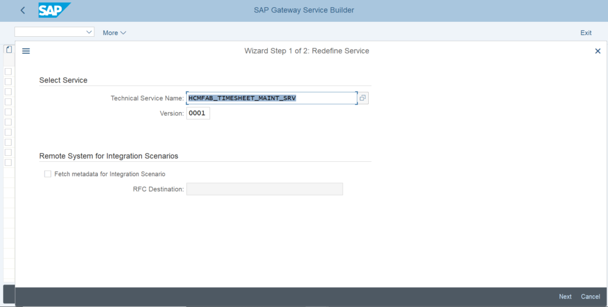The height and width of the screenshot is (307, 608).
Task: Click the document icon behind the wizard
Action: [9, 50]
